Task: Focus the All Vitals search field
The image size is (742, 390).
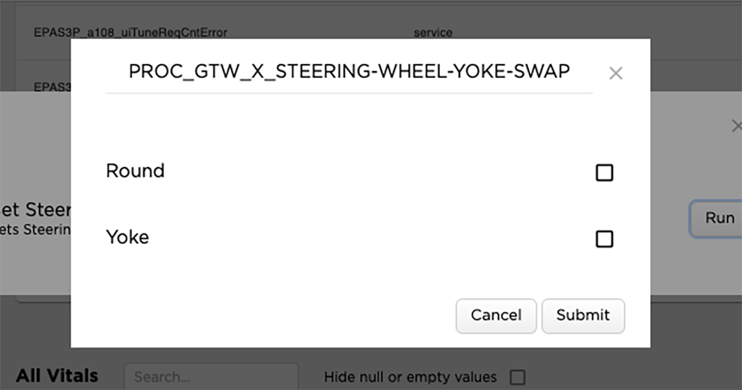Action: tap(211, 377)
